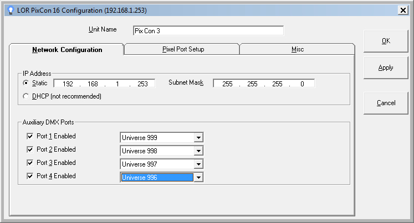The image size is (414, 223).
Task: Click the Cancel button
Action: [386, 103]
